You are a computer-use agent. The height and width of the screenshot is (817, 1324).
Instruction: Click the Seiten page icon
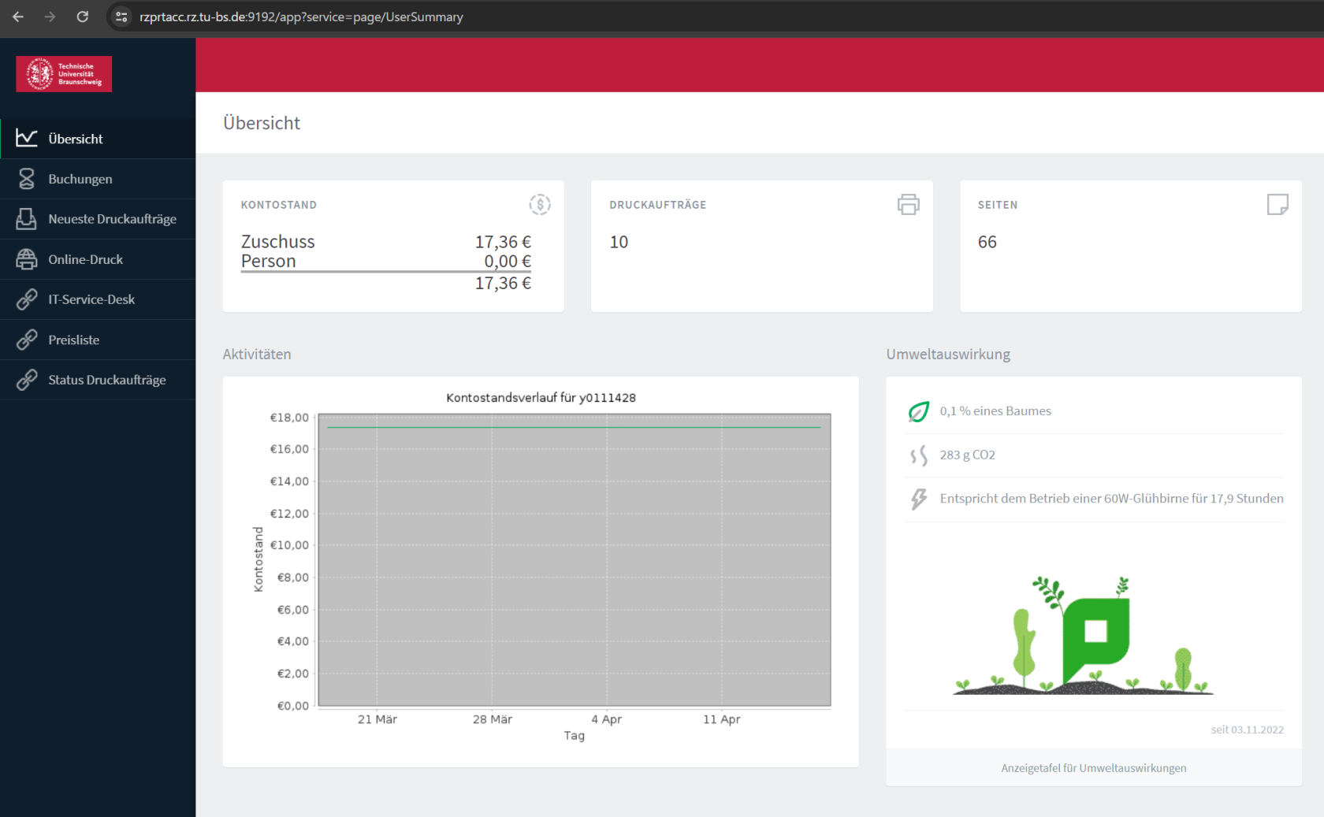(x=1278, y=205)
